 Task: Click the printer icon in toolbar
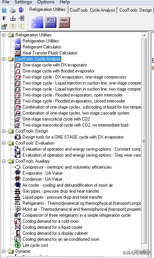tap(13, 10)
